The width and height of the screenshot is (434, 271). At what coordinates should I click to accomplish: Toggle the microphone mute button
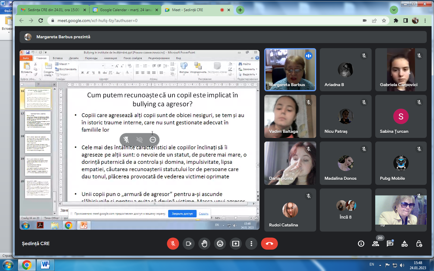(x=173, y=244)
